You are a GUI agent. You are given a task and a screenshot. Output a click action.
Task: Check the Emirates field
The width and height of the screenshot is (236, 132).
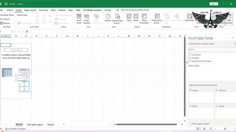tap(190, 58)
